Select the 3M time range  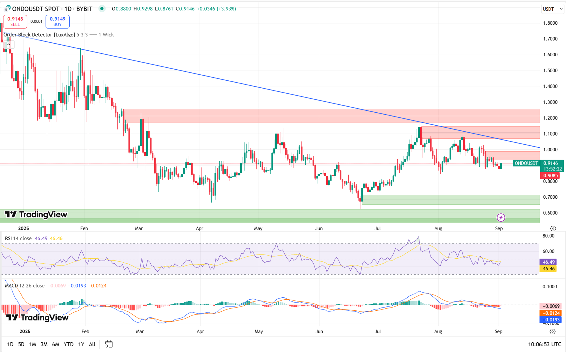[x=44, y=344]
